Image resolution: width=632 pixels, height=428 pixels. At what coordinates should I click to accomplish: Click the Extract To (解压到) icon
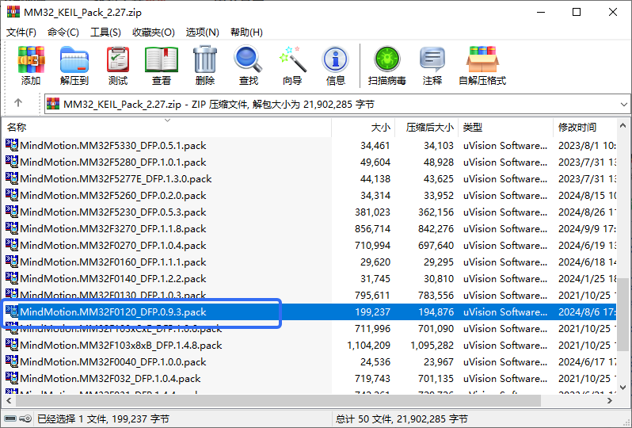click(x=74, y=65)
